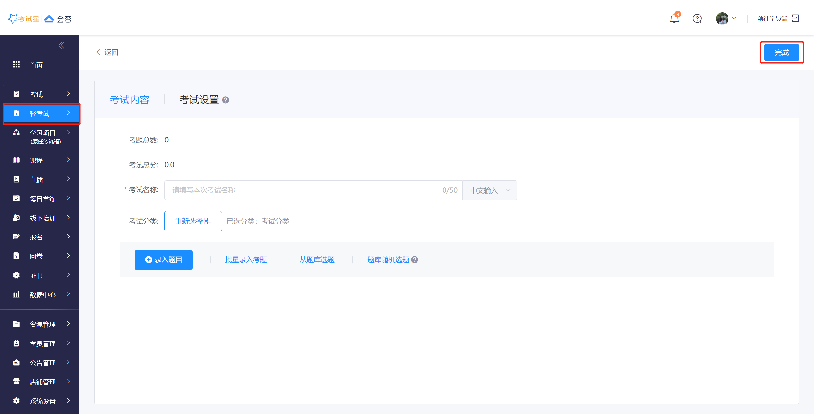814x414 pixels.
Task: Open the 中文输入 language dropdown
Action: pyautogui.click(x=490, y=190)
